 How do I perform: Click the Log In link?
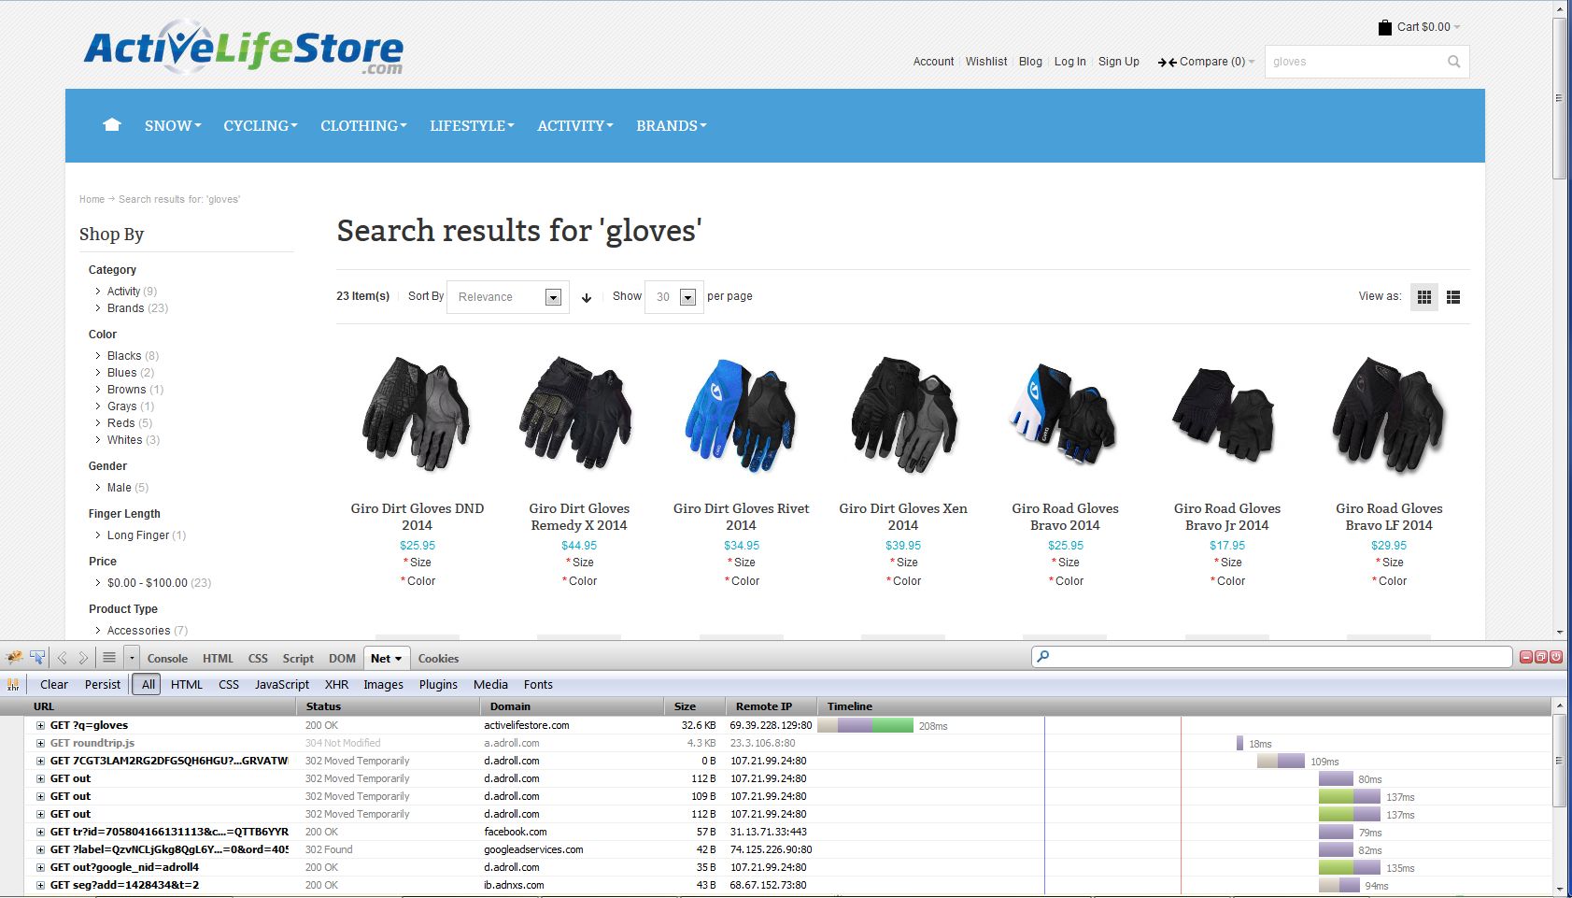tap(1070, 62)
